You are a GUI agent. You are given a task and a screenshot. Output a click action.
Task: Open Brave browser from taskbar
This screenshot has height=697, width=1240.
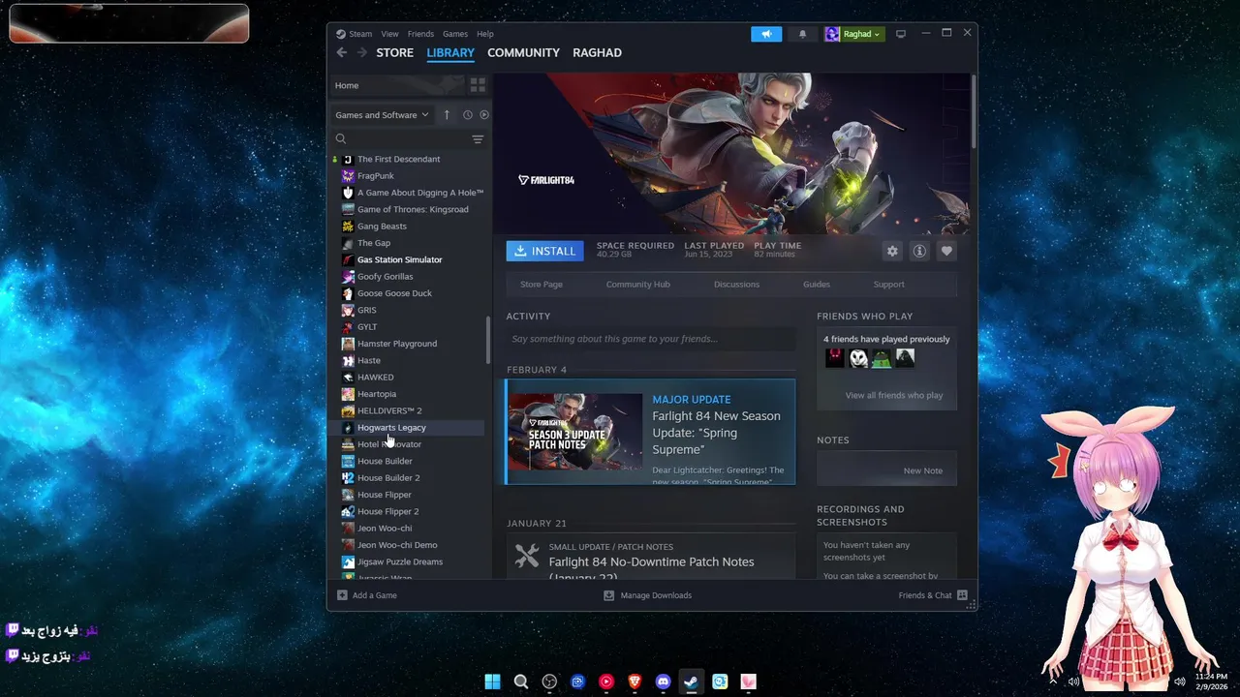pos(635,682)
